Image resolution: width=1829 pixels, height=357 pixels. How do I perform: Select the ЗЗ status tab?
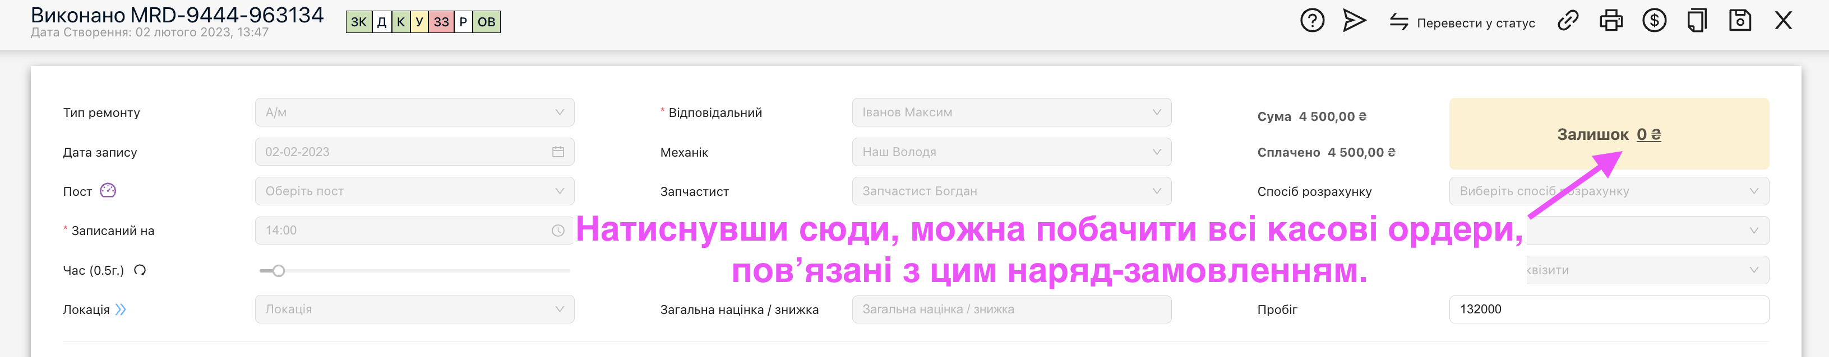[441, 22]
